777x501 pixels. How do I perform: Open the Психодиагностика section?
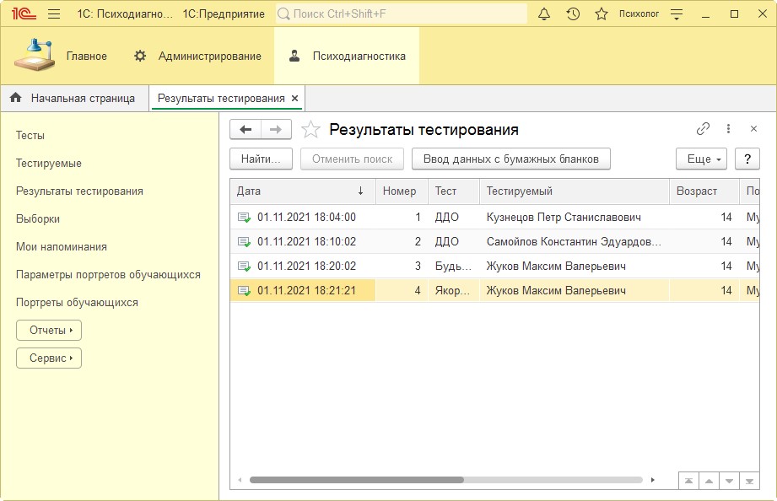347,57
